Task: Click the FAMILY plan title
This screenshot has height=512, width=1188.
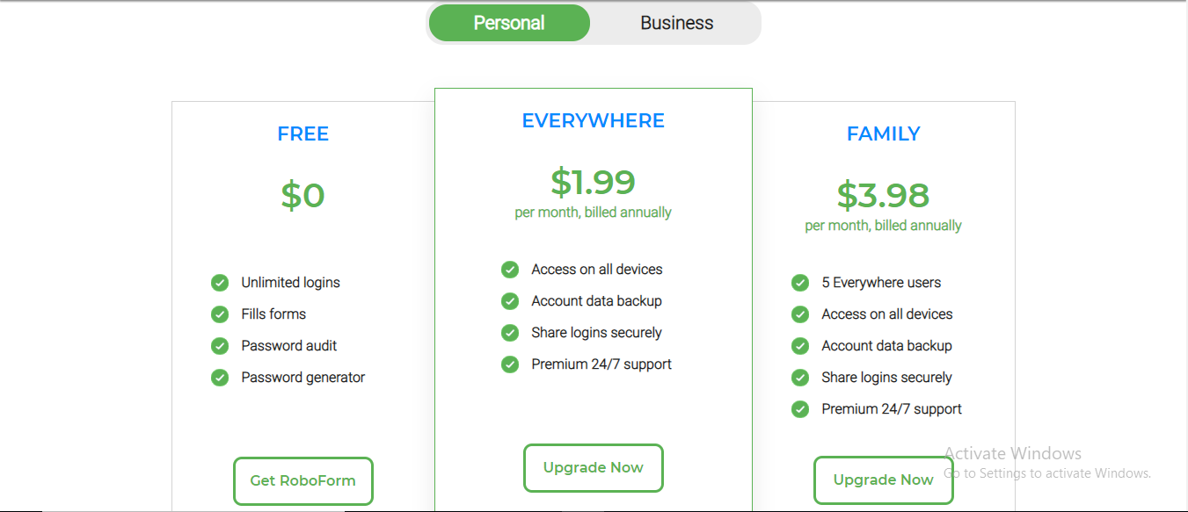Action: pyautogui.click(x=884, y=133)
